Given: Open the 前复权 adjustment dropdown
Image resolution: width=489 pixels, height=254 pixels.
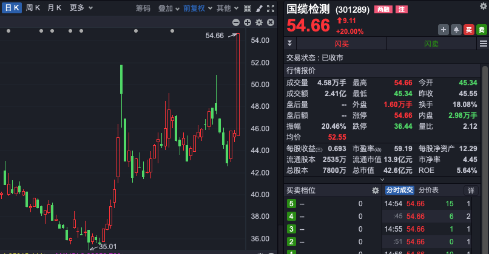Looking at the screenshot, I should coord(198,8).
